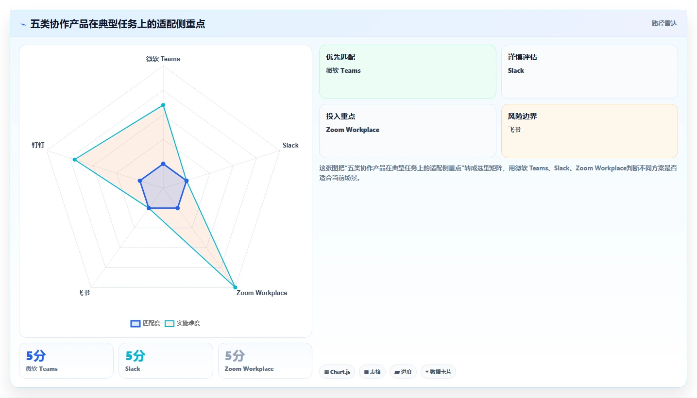Select the 实施难度 data point on the Teams axis
Viewport: 697px width, 398px height.
coord(163,105)
